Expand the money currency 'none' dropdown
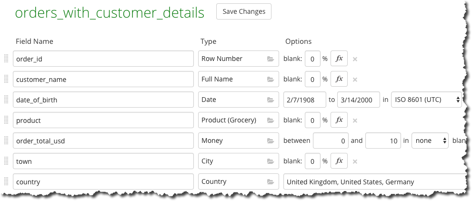 (430, 141)
